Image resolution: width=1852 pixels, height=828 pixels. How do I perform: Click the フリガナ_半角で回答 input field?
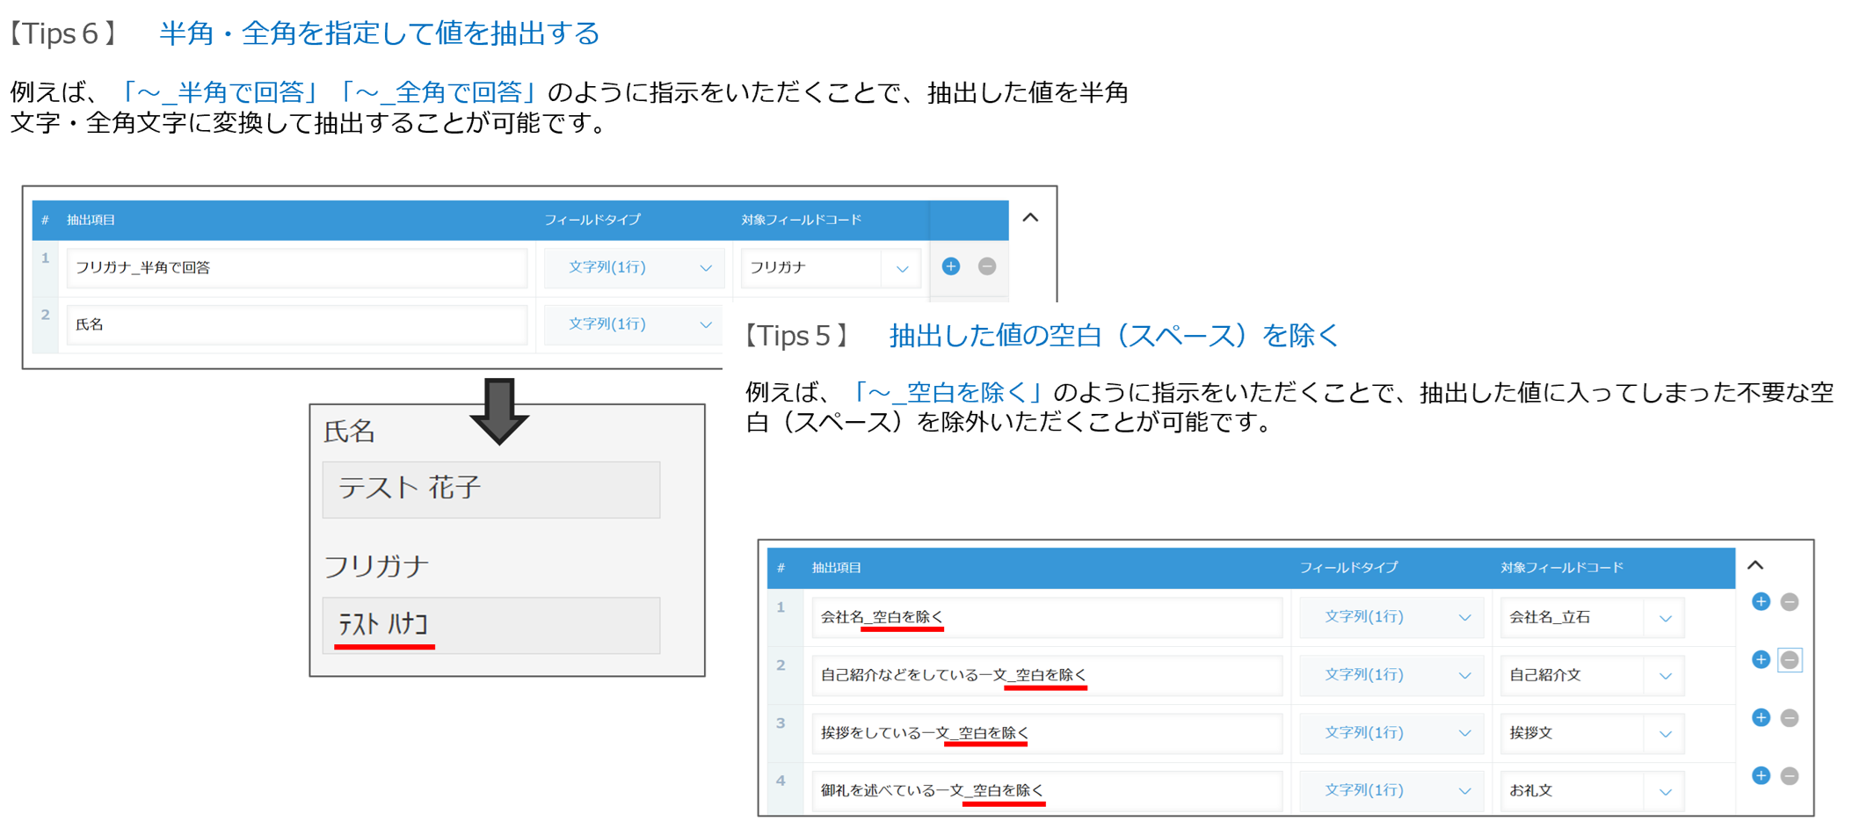pyautogui.click(x=296, y=268)
